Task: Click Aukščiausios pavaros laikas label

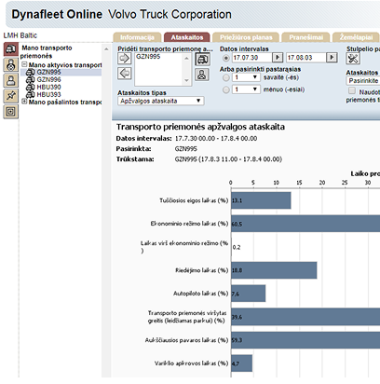Action: 186,340
